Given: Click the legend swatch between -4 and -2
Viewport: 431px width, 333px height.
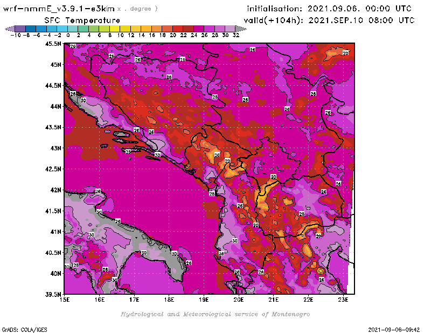Looking at the screenshot, I should (x=52, y=29).
